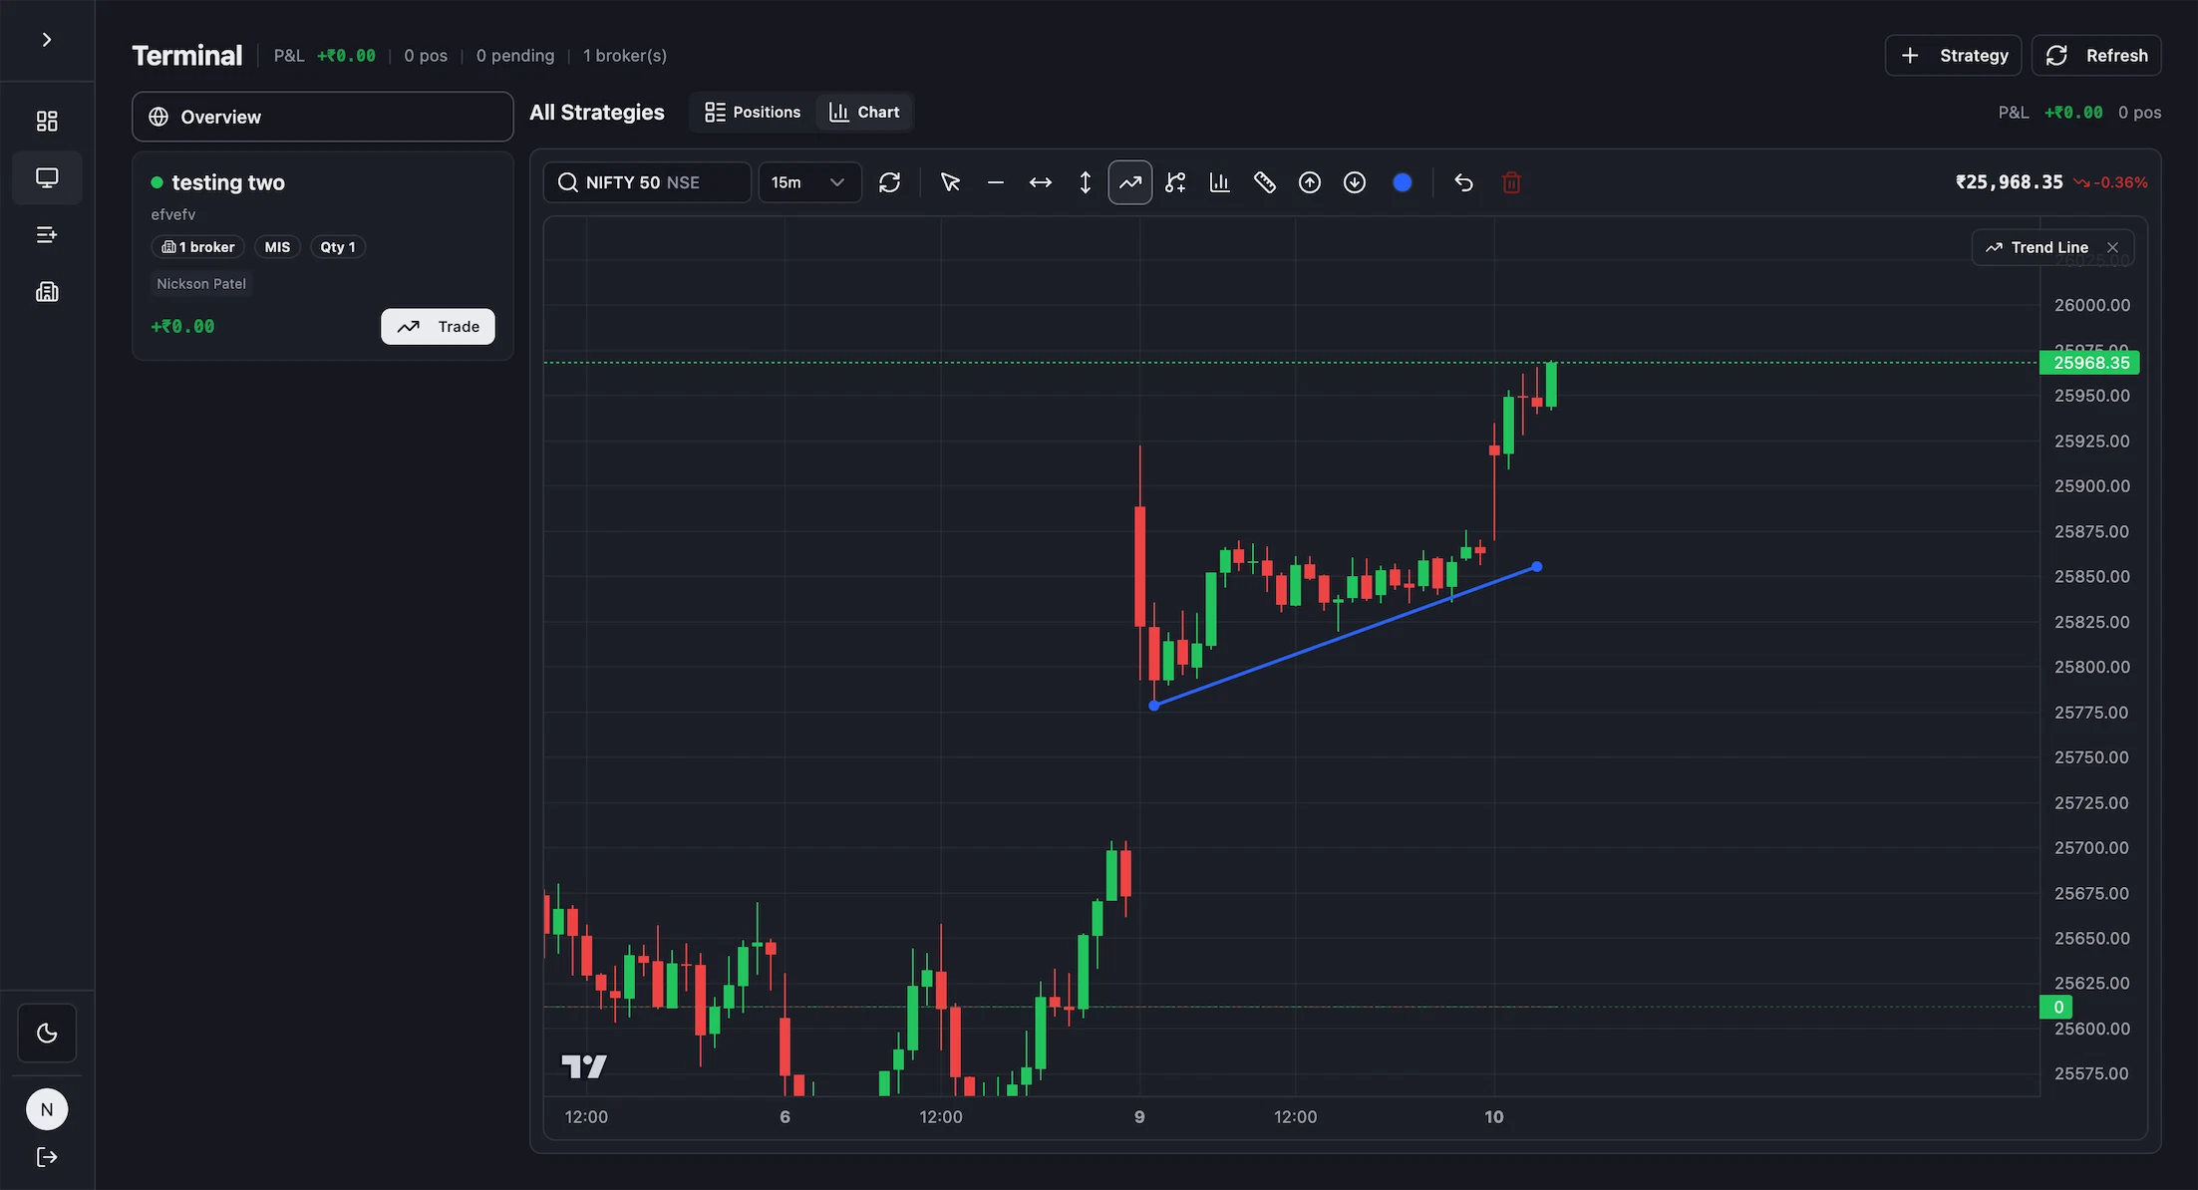Image resolution: width=2198 pixels, height=1190 pixels.
Task: Click the circled up-arrow marker tool
Action: (1309, 182)
